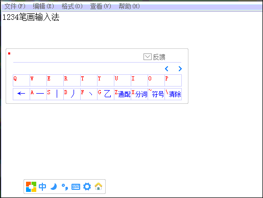Click the Z 通配 wildcard key

point(123,94)
